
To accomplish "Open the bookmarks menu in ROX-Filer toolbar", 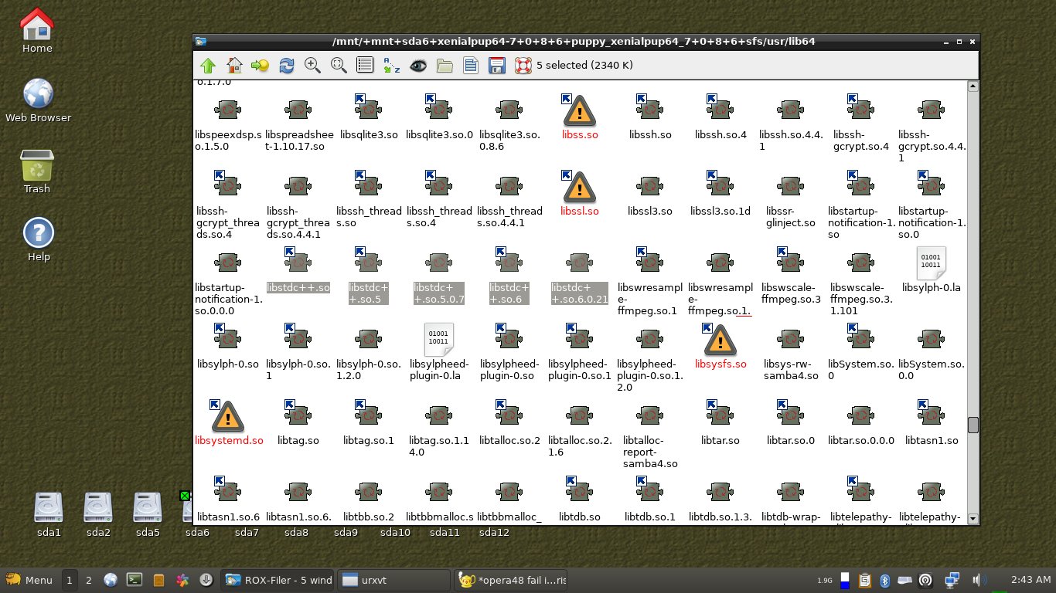I will [x=260, y=66].
